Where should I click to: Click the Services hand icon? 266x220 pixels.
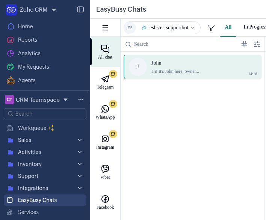tap(10, 212)
